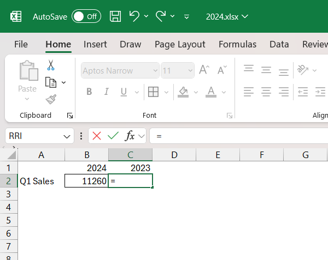Open underline style dropdown arrow
The image size is (328, 260).
(137, 92)
